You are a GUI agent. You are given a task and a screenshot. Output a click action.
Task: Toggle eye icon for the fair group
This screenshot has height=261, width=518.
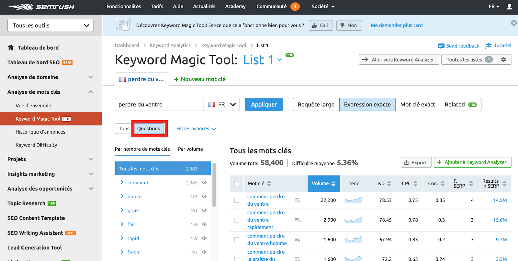tap(204, 224)
